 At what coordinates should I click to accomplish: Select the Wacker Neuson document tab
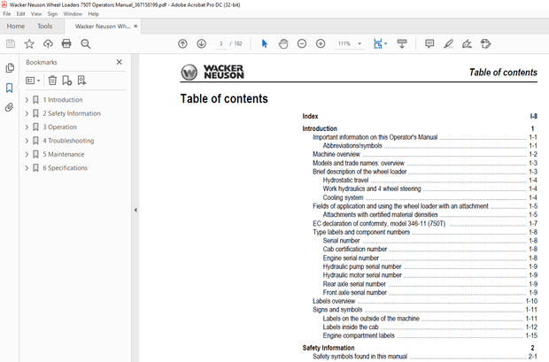coord(103,27)
